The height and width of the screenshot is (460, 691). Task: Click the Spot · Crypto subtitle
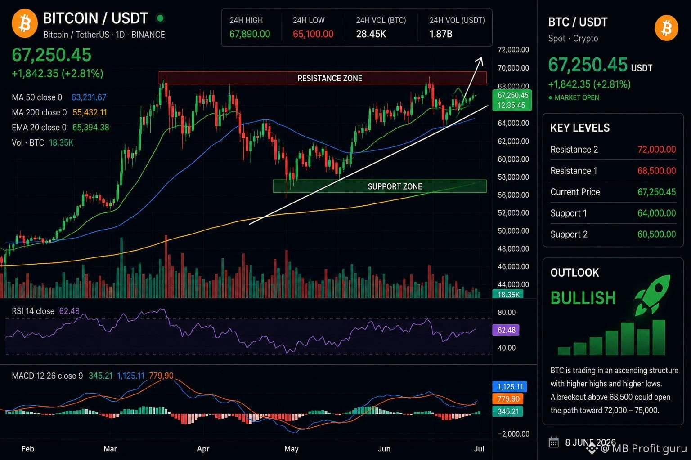coord(573,39)
